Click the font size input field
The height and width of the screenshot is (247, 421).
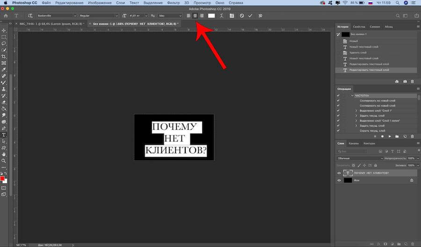(136, 15)
